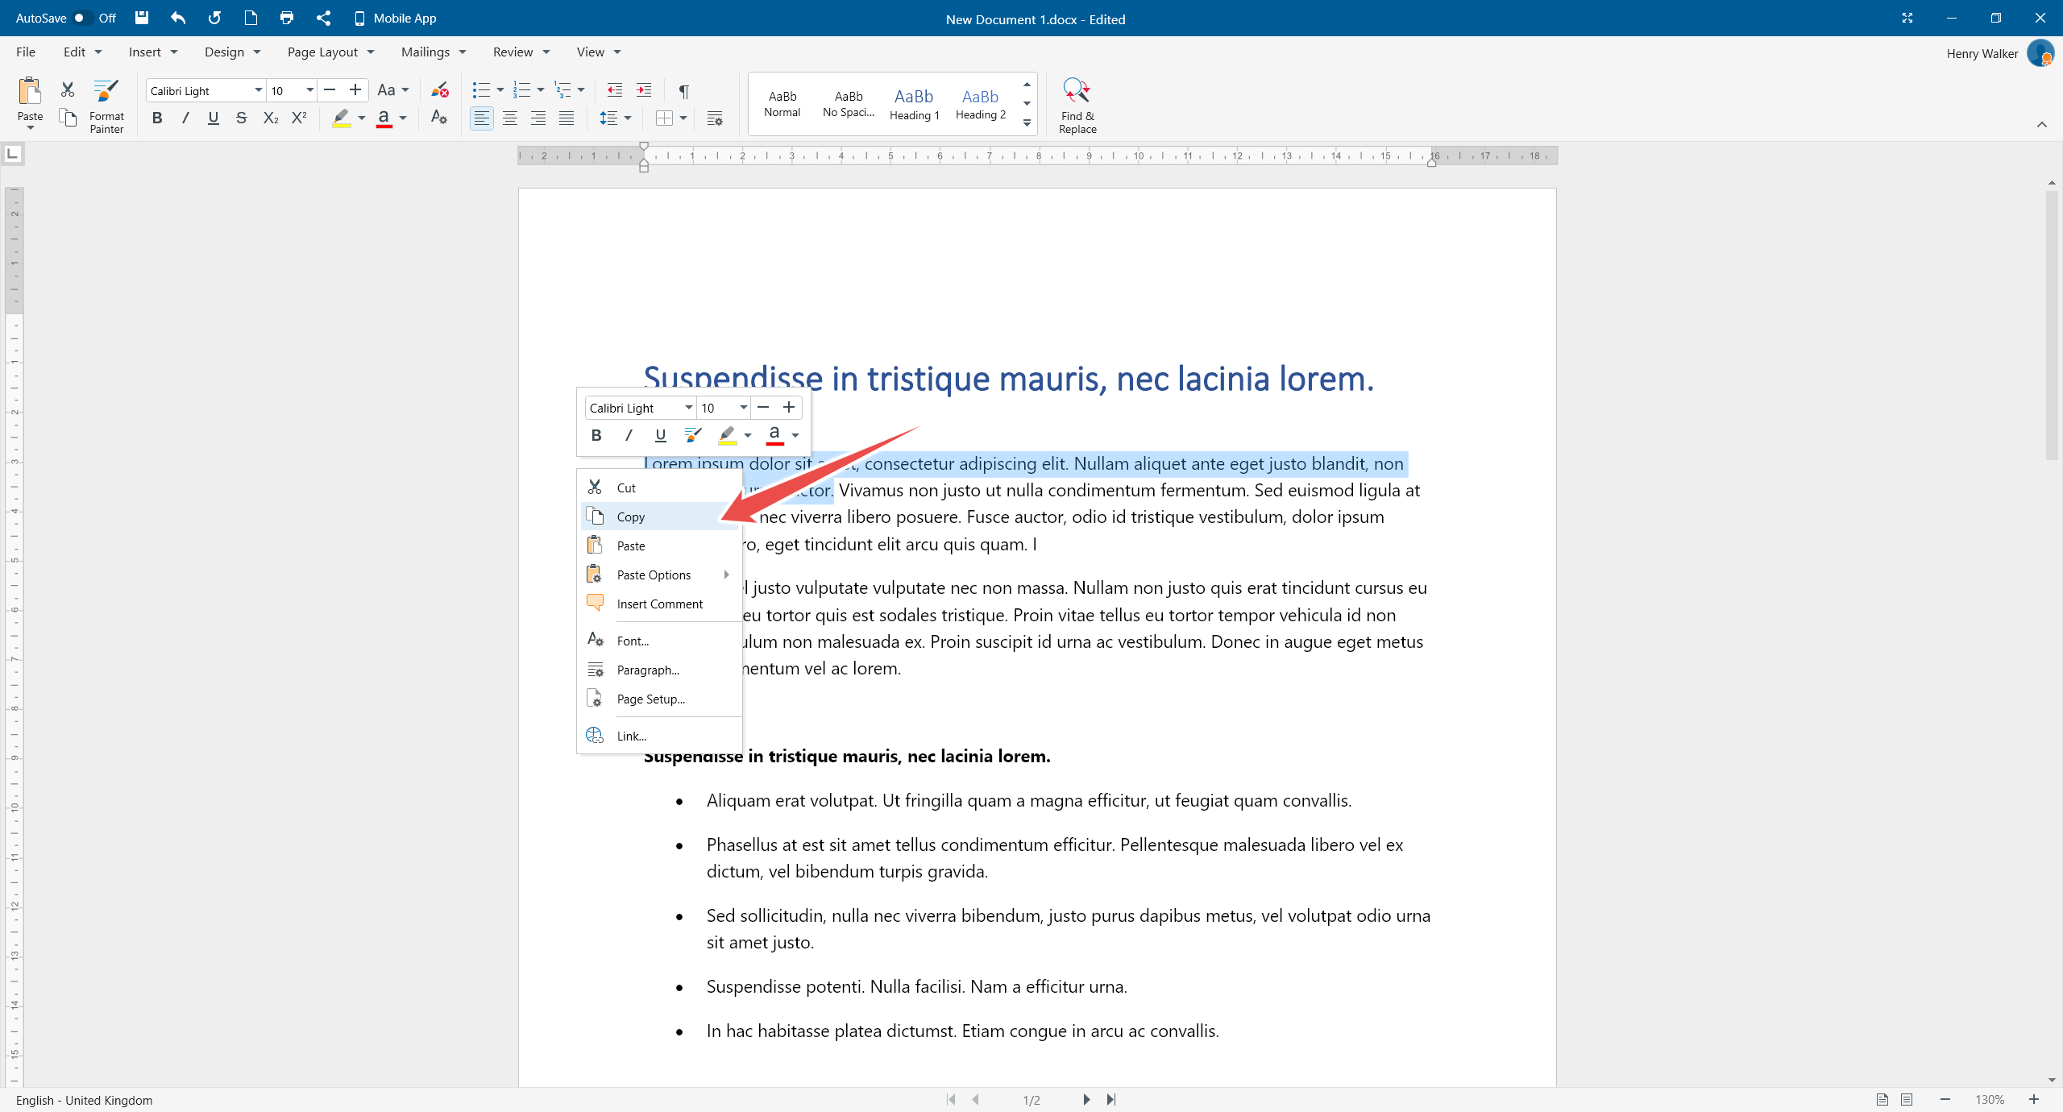The width and height of the screenshot is (2063, 1112).
Task: Toggle Bold in the ribbon
Action: (x=157, y=118)
